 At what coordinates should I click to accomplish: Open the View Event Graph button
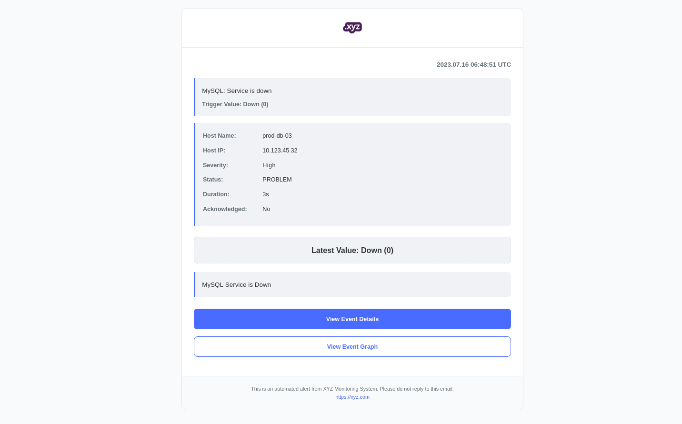click(352, 347)
